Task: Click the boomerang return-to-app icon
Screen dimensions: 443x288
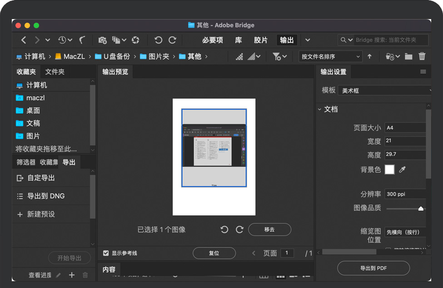Action: click(82, 40)
